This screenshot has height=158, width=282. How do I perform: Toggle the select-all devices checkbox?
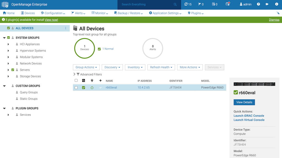tap(76, 81)
